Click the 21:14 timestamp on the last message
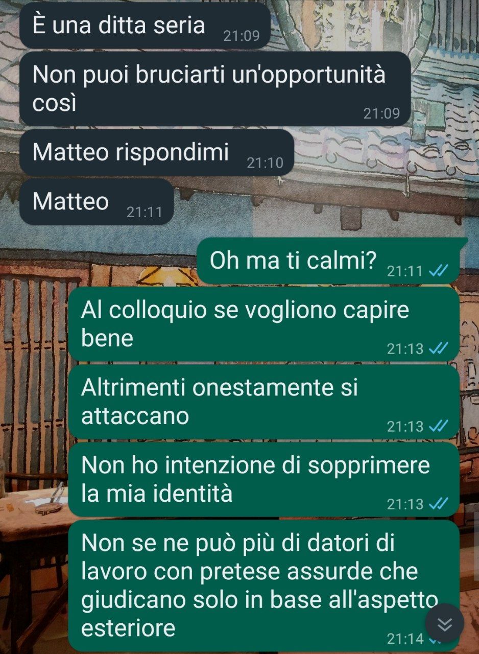479x654 pixels. coord(405,639)
